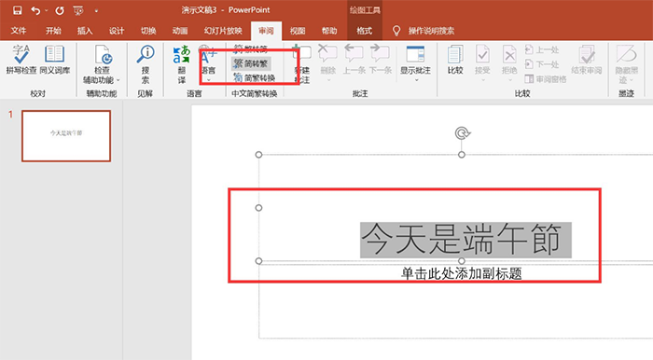Open the customize quick access toolbar dropdown
The image size is (653, 360).
[96, 11]
